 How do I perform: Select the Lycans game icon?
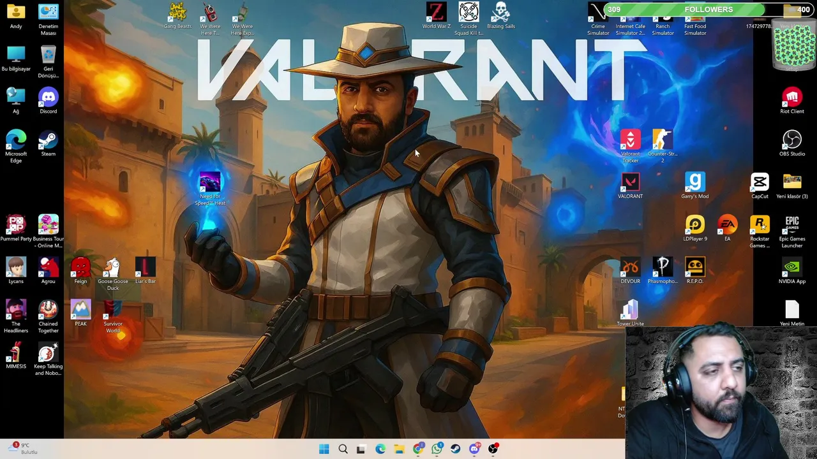[16, 271]
